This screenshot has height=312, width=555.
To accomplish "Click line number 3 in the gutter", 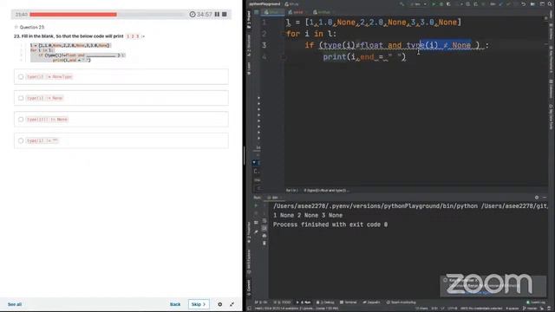I will click(x=264, y=45).
